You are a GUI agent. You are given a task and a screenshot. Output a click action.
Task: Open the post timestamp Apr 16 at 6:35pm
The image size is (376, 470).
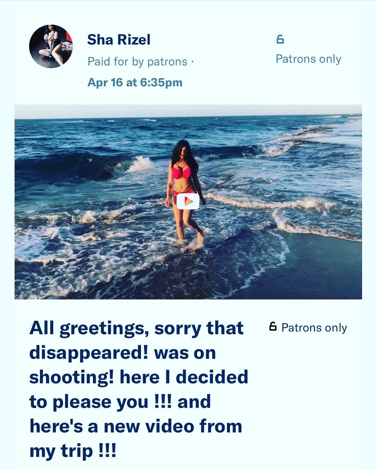point(135,83)
